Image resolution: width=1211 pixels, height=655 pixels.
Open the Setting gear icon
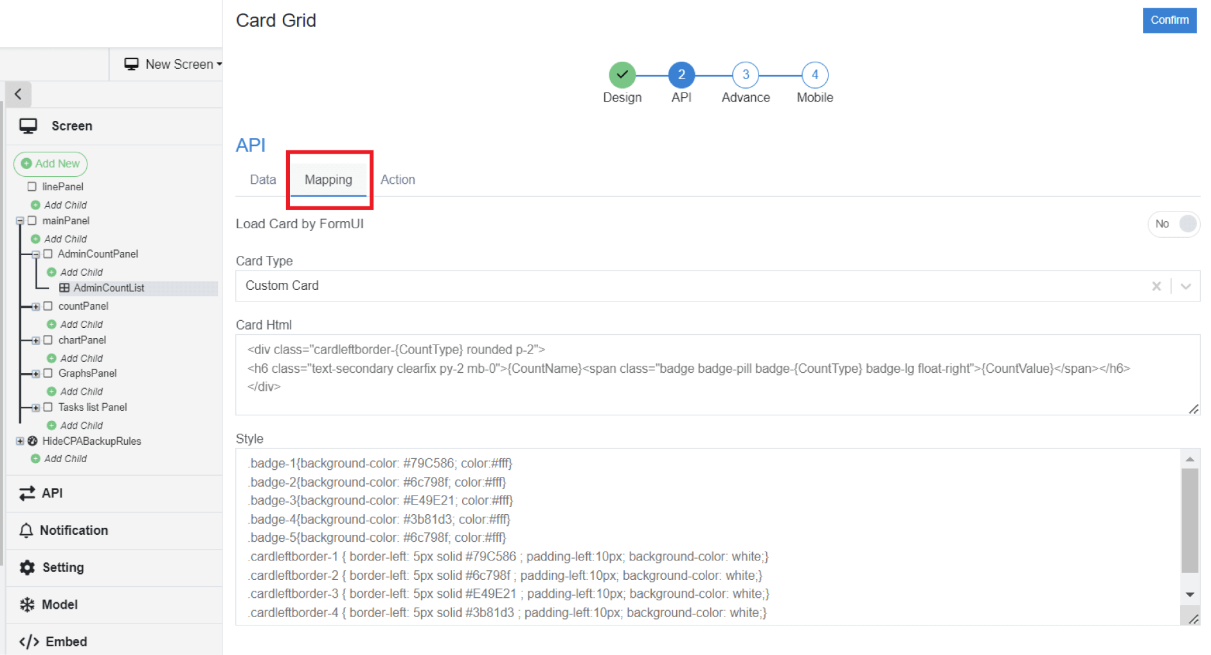(27, 568)
